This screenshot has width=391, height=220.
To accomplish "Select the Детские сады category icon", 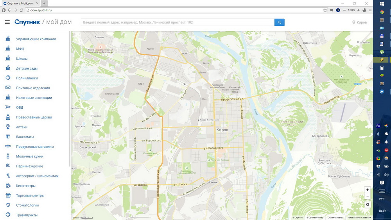I will coord(8,68).
